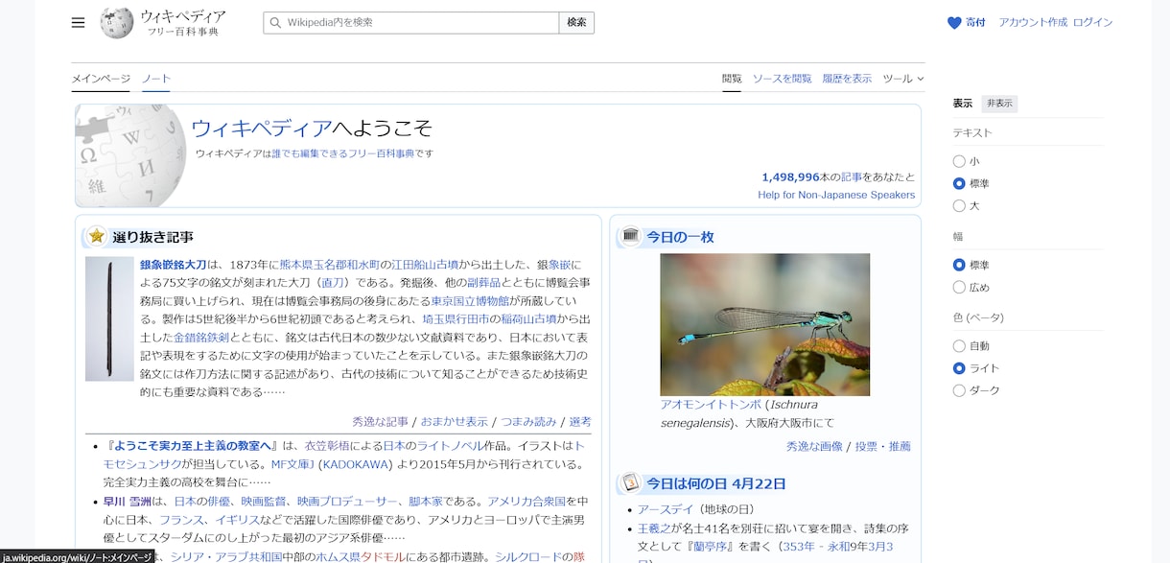Click the large puzzle globe banner image
Viewport: 1170px width, 563px height.
130,156
